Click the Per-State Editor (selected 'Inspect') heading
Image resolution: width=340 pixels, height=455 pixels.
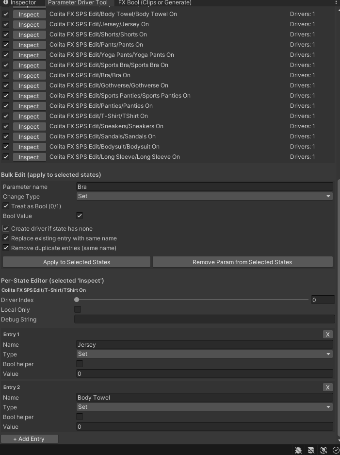52,281
